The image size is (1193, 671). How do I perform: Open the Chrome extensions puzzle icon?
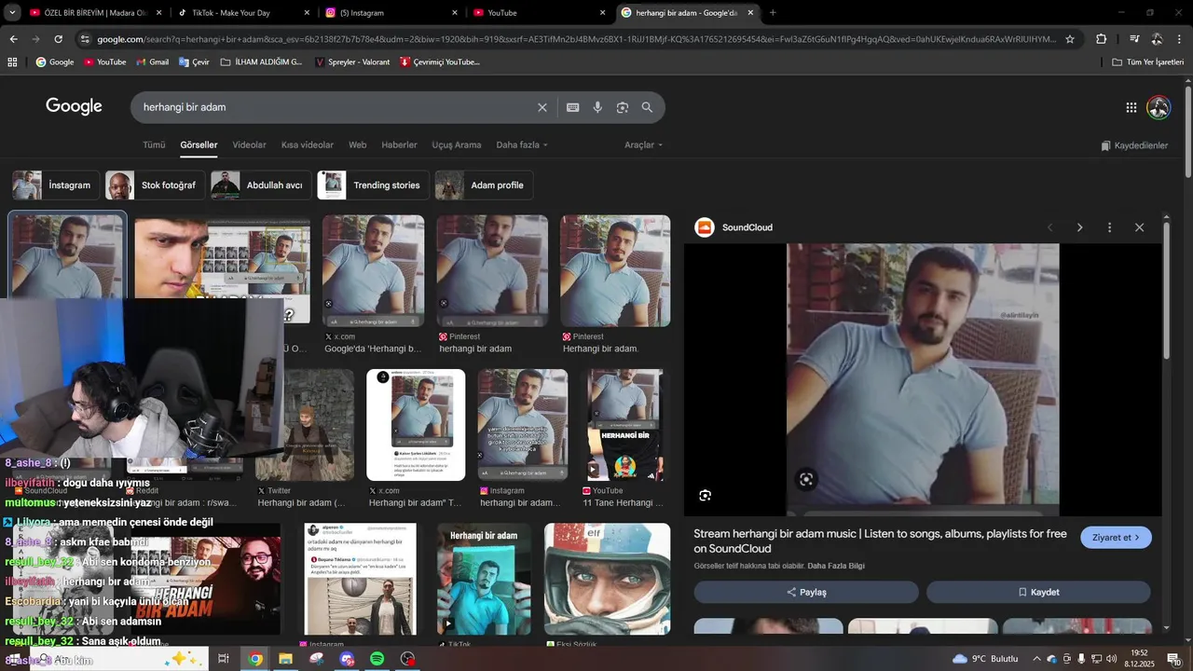point(1102,39)
